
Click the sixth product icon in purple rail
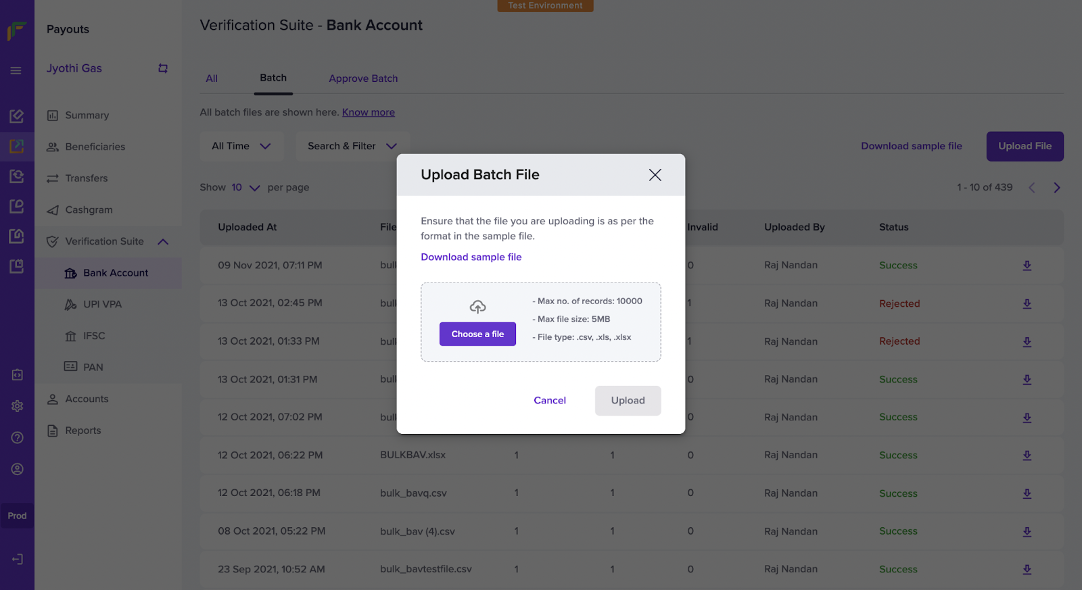tap(17, 266)
